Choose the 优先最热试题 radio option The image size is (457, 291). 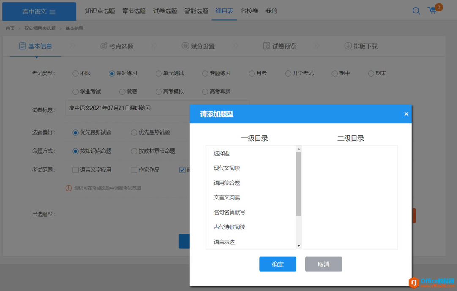tap(134, 132)
